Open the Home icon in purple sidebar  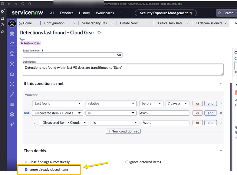pyautogui.click(x=12, y=24)
